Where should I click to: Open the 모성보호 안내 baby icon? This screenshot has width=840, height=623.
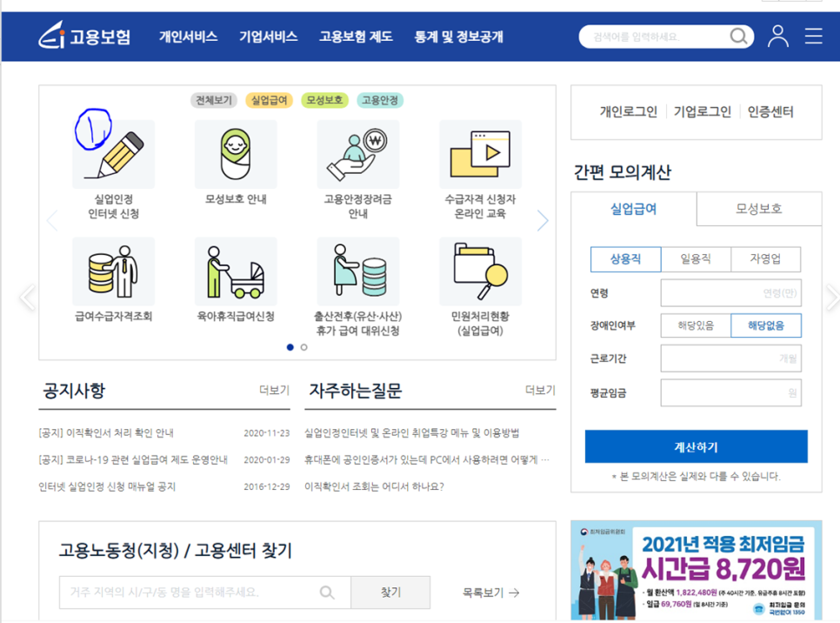click(236, 154)
